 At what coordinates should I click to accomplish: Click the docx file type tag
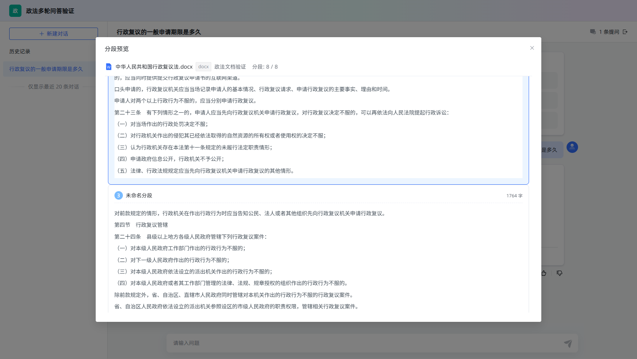coord(203,67)
